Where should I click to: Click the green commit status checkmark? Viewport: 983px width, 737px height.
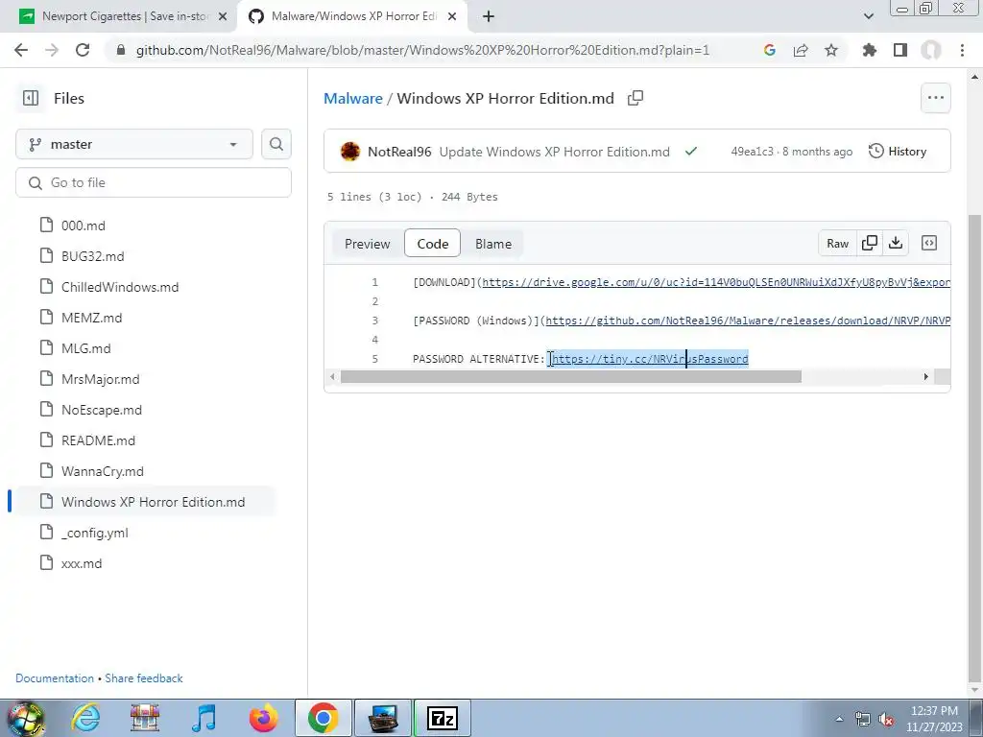[691, 151]
